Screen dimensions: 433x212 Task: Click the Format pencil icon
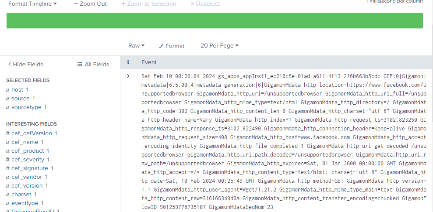click(x=161, y=46)
